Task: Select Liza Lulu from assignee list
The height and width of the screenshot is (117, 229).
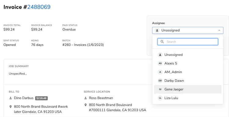Action: [x=188, y=98]
